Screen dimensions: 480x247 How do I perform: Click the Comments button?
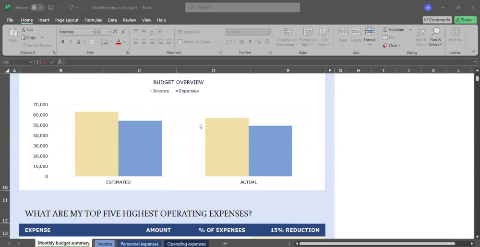437,20
